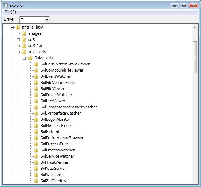Expand the sol9 tree node
Image resolution: width=201 pixels, height=187 pixels.
tap(18, 40)
